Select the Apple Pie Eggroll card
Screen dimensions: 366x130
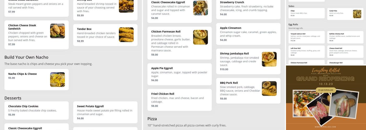180,74
